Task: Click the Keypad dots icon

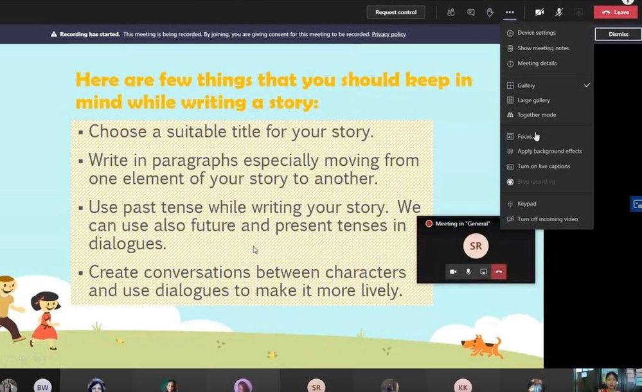Action: pyautogui.click(x=510, y=204)
